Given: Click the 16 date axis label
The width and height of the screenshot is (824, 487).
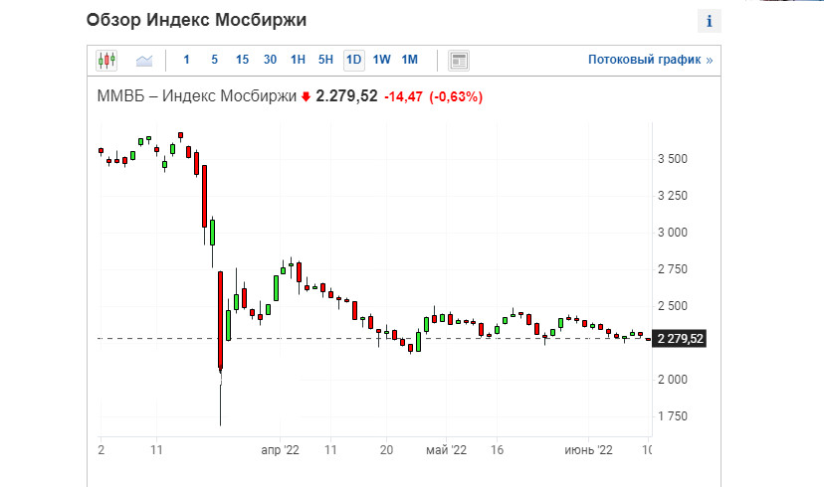Looking at the screenshot, I should pos(498,450).
